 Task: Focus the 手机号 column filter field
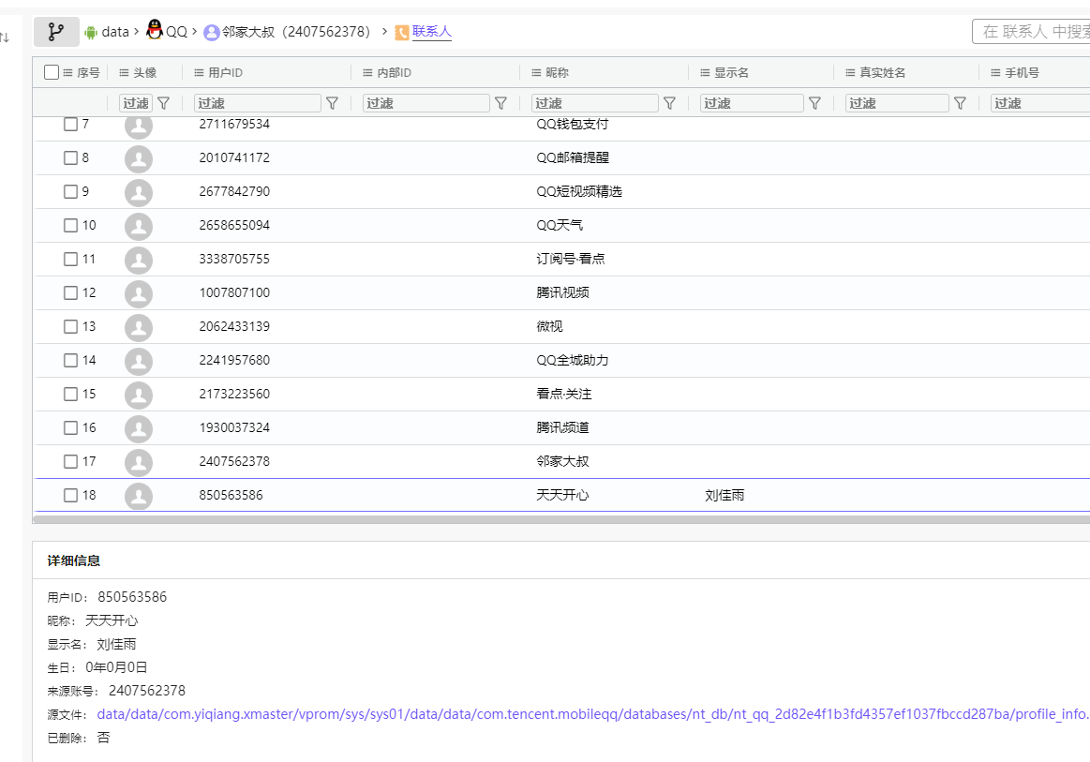1040,103
